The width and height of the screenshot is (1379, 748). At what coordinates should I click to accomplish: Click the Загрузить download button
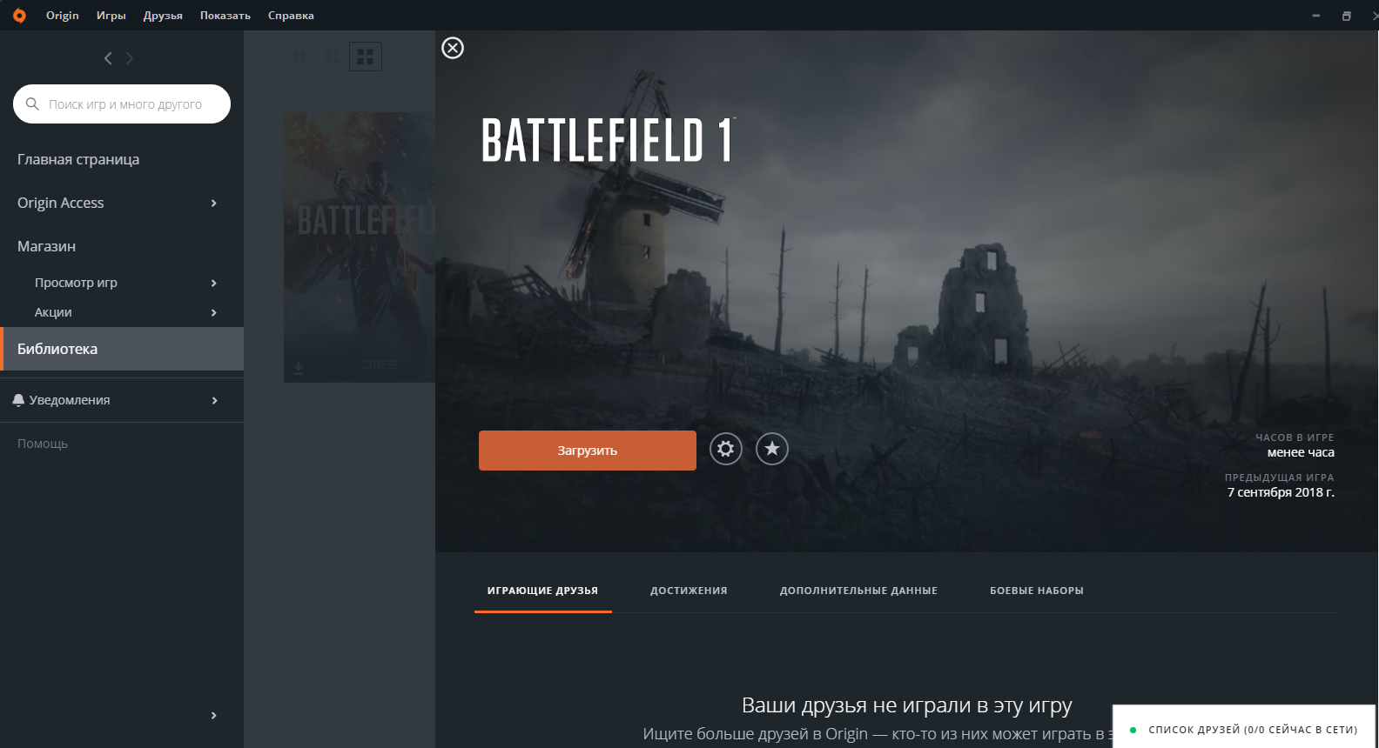tap(588, 451)
